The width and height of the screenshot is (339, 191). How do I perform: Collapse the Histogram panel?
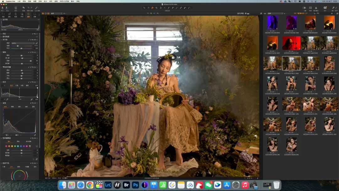tap(2, 19)
